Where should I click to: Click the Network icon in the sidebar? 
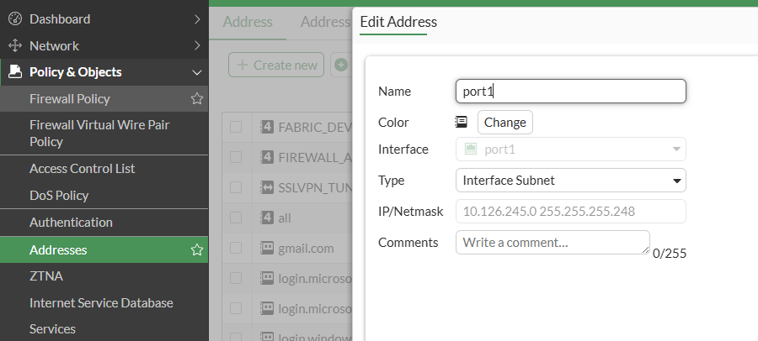(x=14, y=45)
